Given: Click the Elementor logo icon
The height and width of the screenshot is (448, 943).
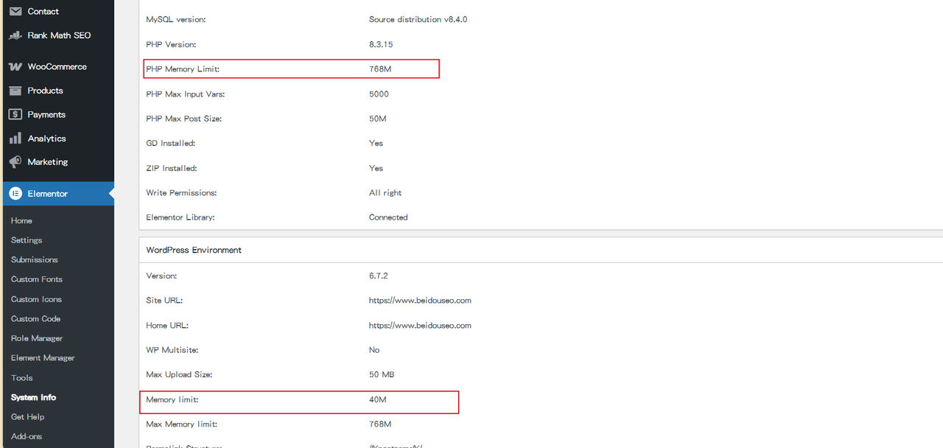Looking at the screenshot, I should [15, 194].
